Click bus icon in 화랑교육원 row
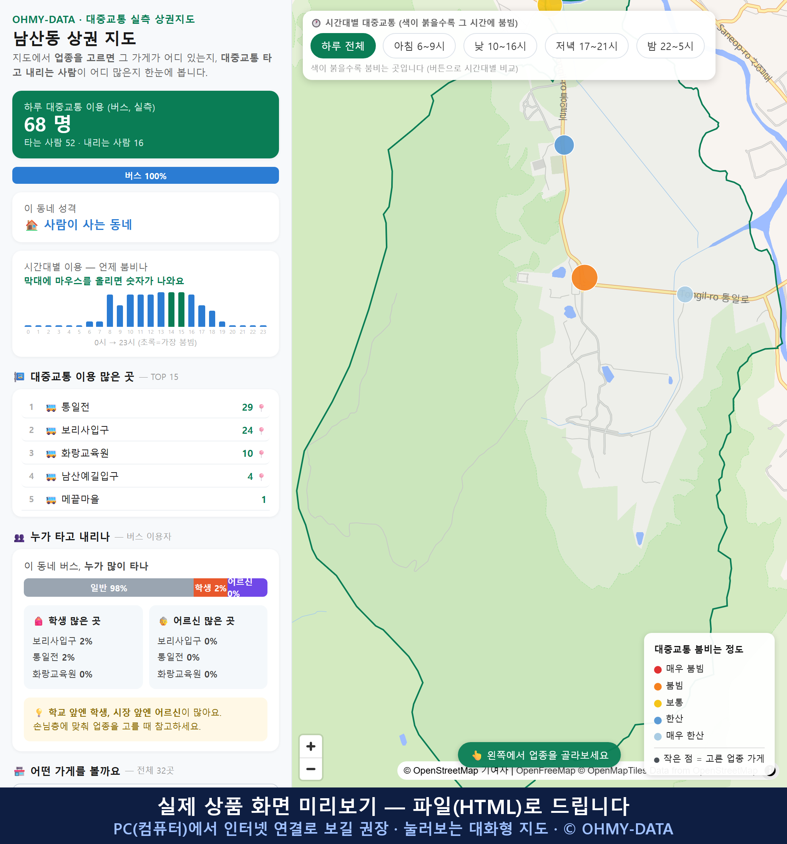Viewport: 787px width, 844px height. tap(51, 453)
